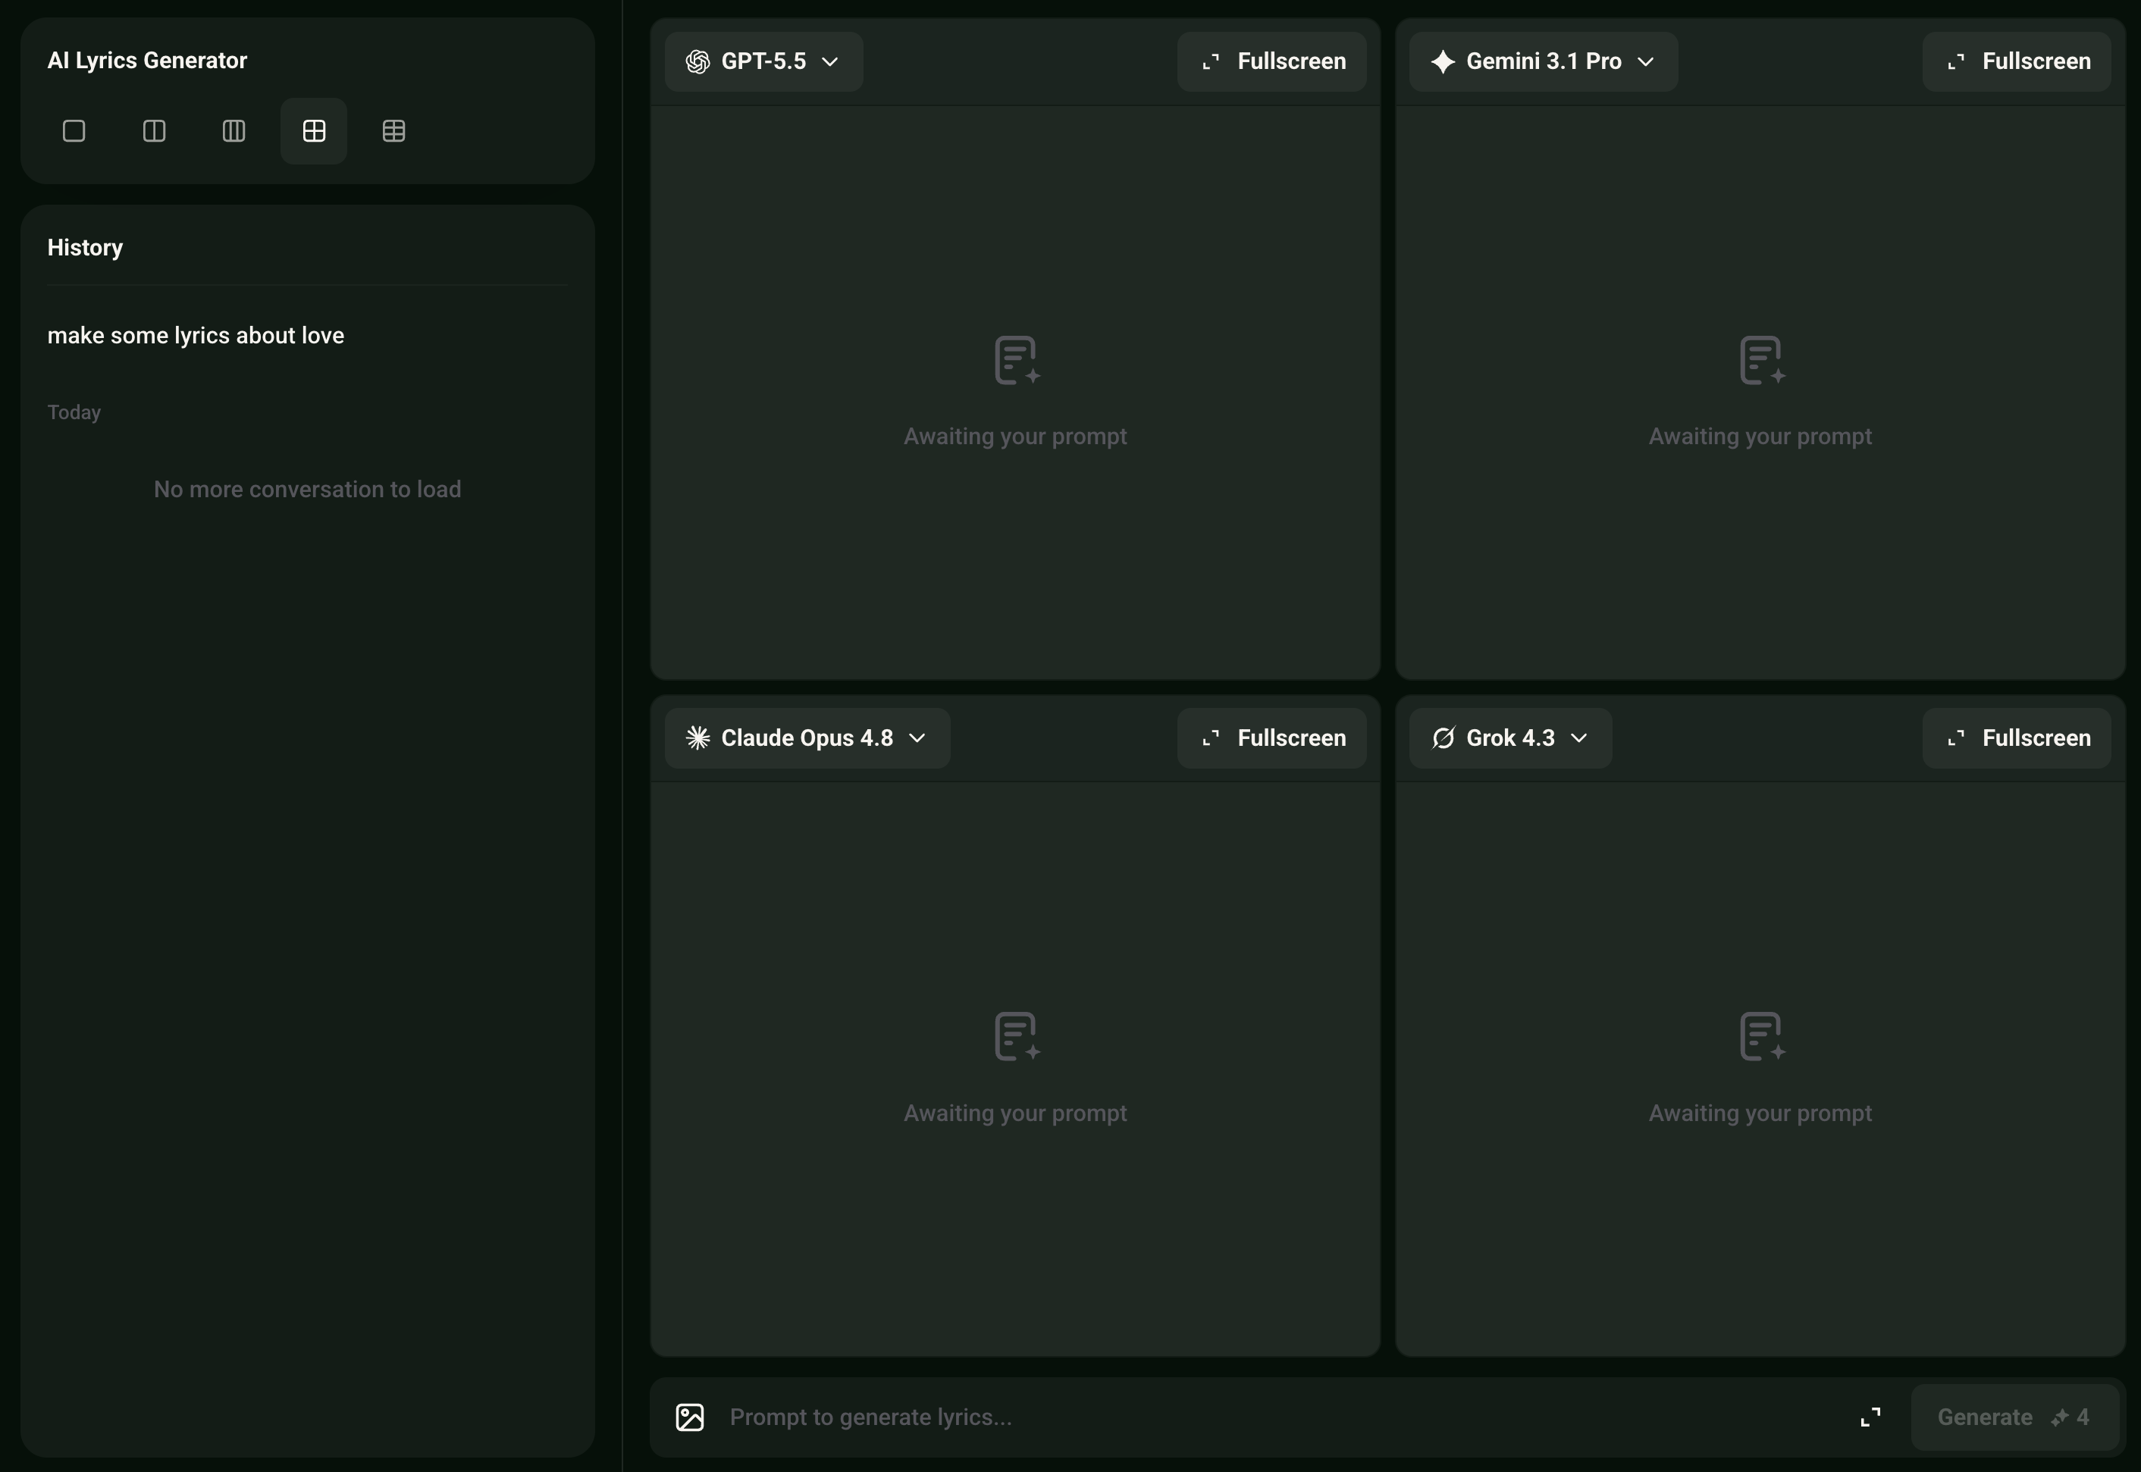Maximize the Grok 4.3 panel fullscreen

pyautogui.click(x=2017, y=738)
